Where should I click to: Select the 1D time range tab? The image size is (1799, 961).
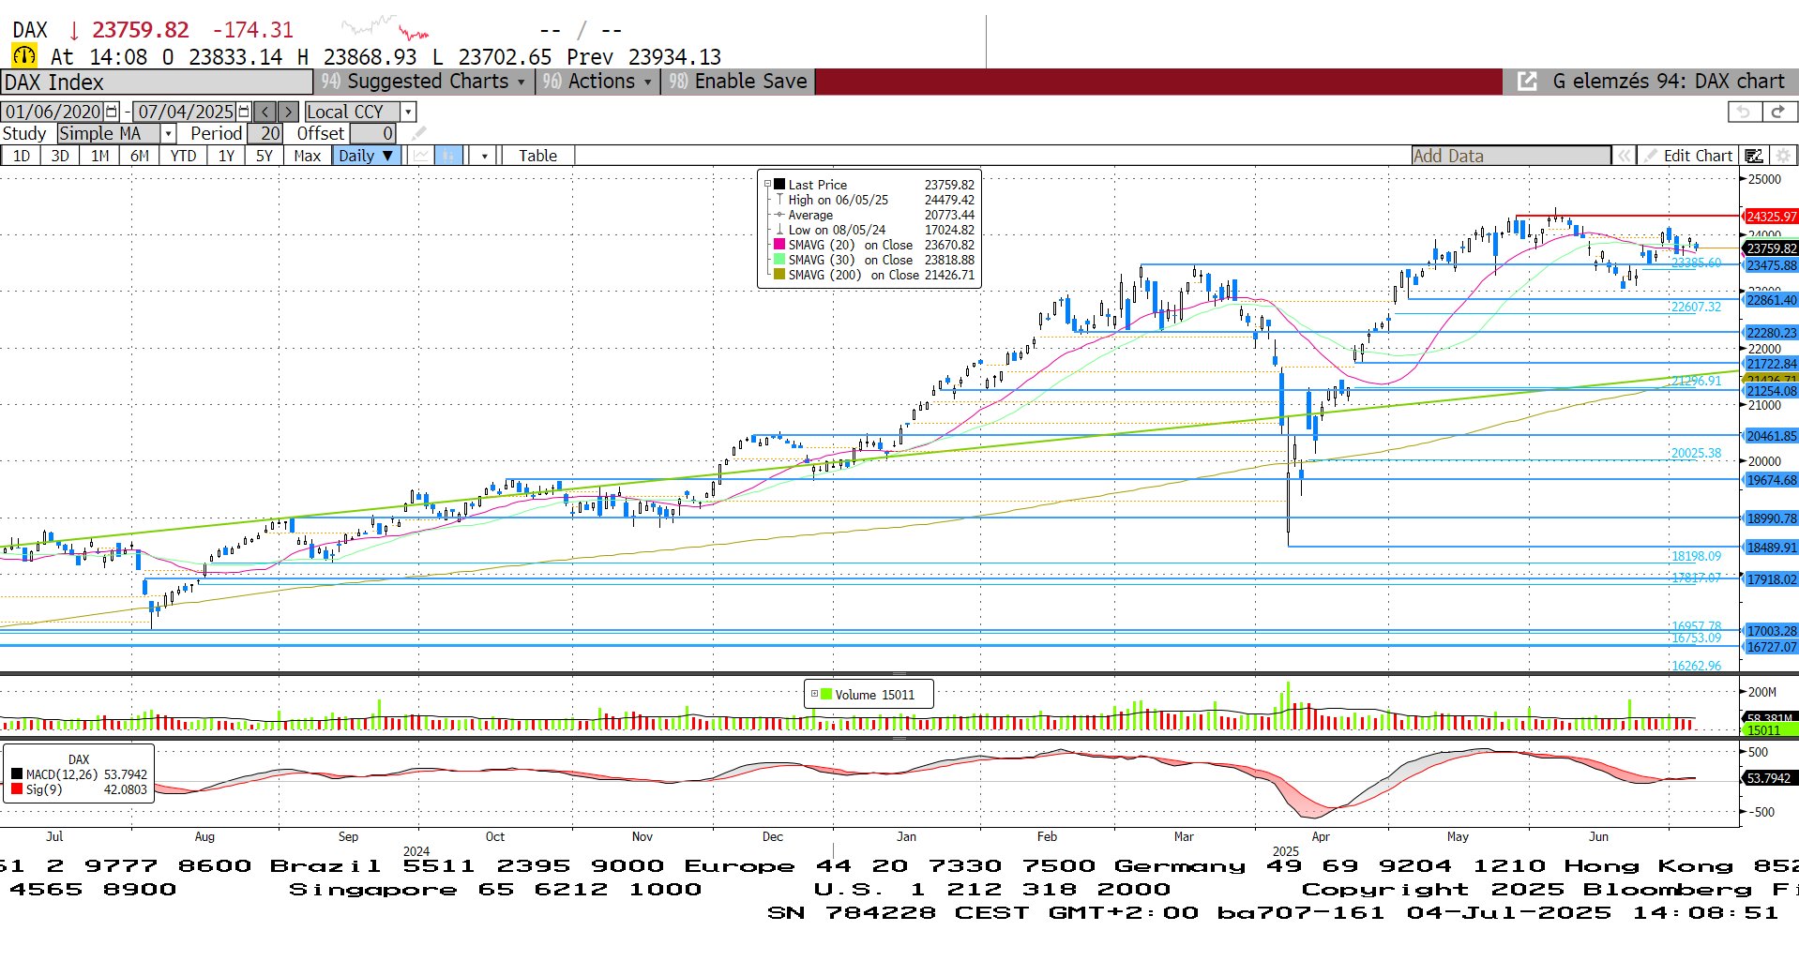click(21, 156)
